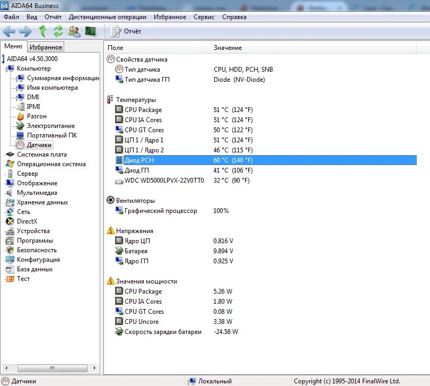The height and width of the screenshot is (386, 430).
Task: Open the monitor diagnostics toolbar icon
Action: coord(91,31)
